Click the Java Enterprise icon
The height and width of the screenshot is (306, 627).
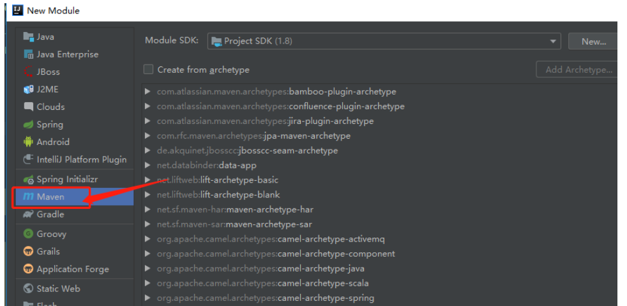click(x=28, y=54)
